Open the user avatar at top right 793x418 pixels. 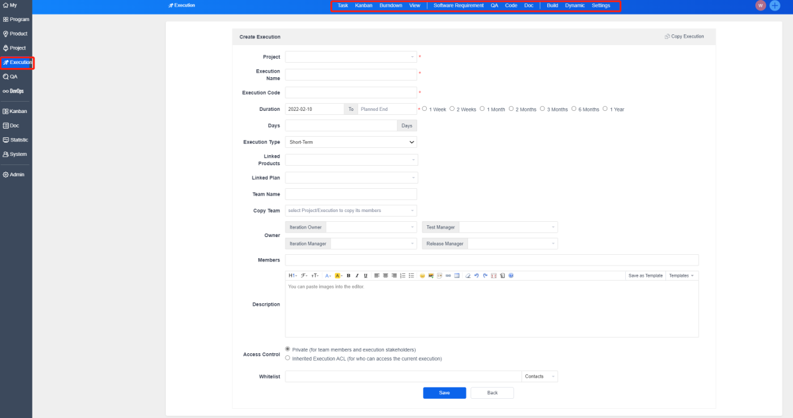[x=761, y=5]
